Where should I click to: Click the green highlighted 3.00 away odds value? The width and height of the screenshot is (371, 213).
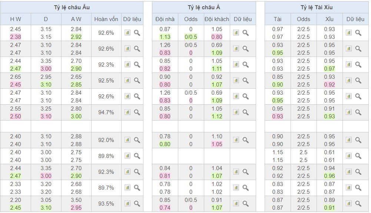[76, 116]
